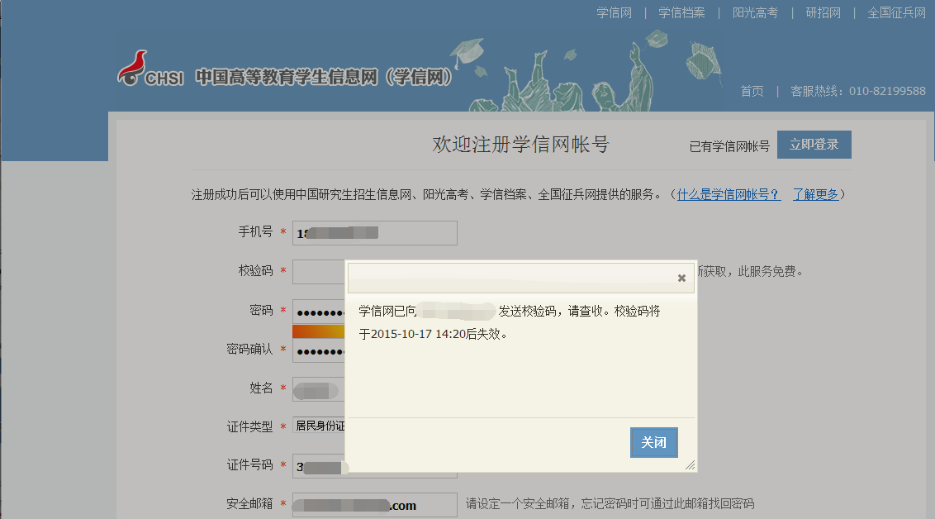This screenshot has height=519, width=935.
Task: Click the 关闭 button in the dialog
Action: (653, 443)
